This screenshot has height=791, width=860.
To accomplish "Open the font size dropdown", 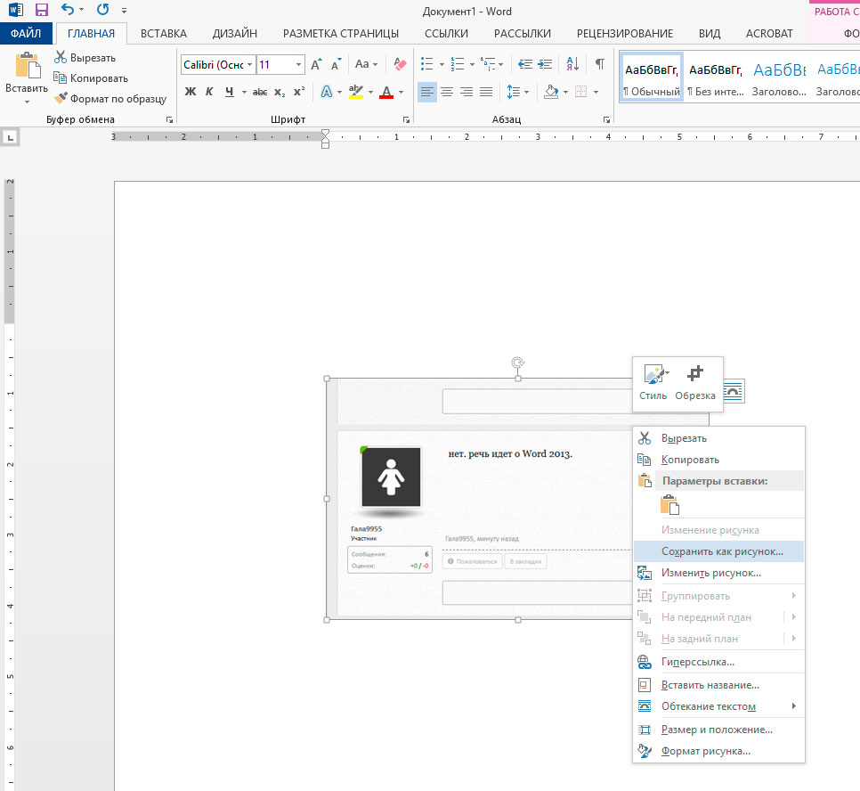I will pyautogui.click(x=298, y=65).
